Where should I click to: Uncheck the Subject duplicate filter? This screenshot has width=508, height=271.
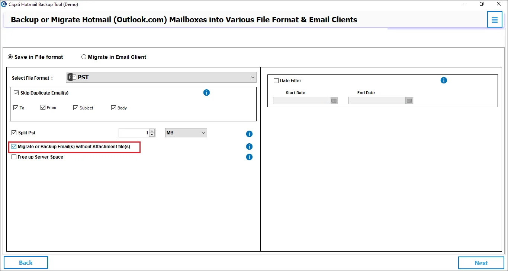coord(75,108)
